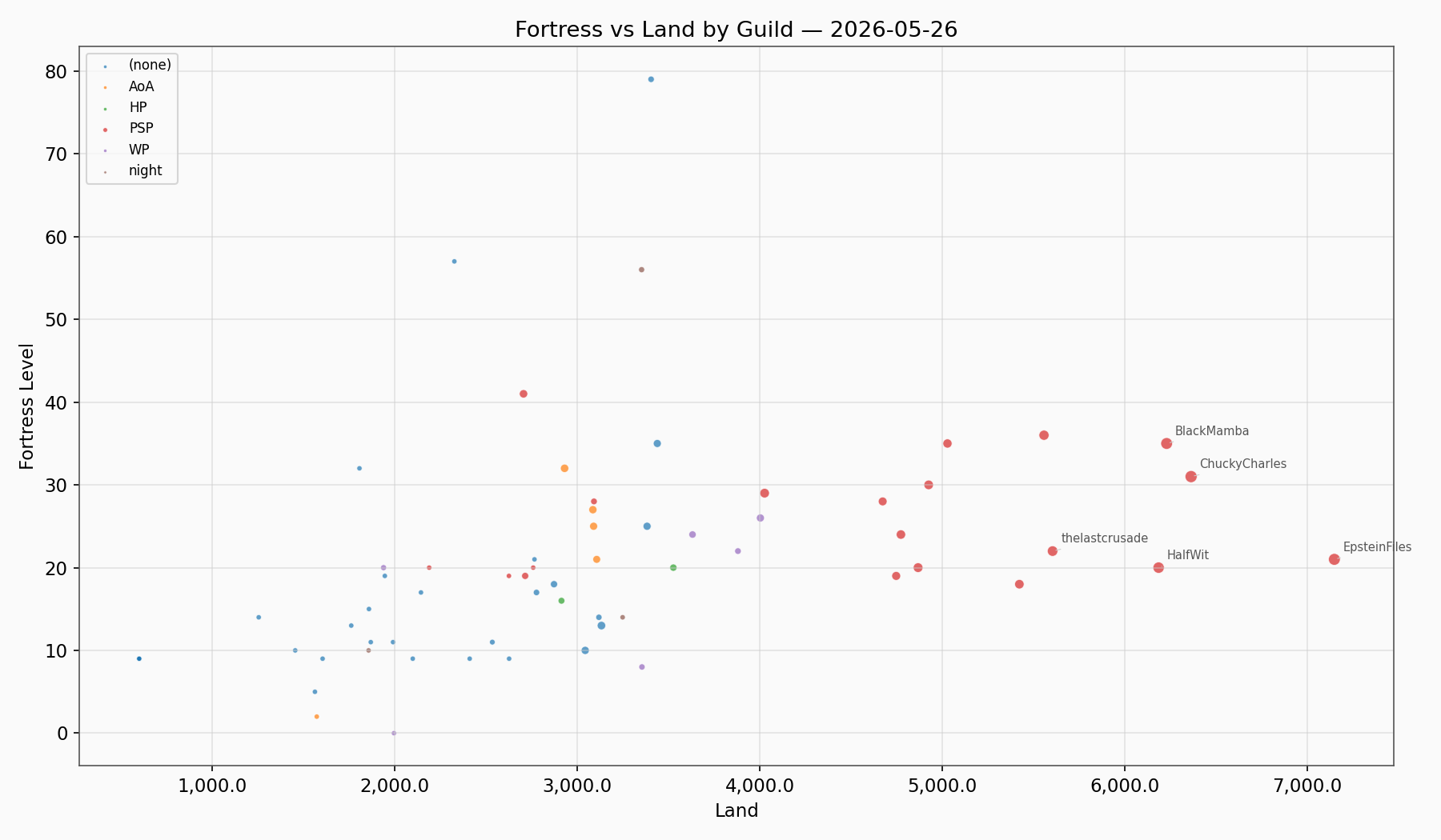This screenshot has height=840, width=1441.
Task: Click the orange point at fortress level 2
Action: point(317,717)
